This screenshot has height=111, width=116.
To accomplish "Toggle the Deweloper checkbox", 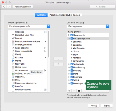I will coord(72,83).
